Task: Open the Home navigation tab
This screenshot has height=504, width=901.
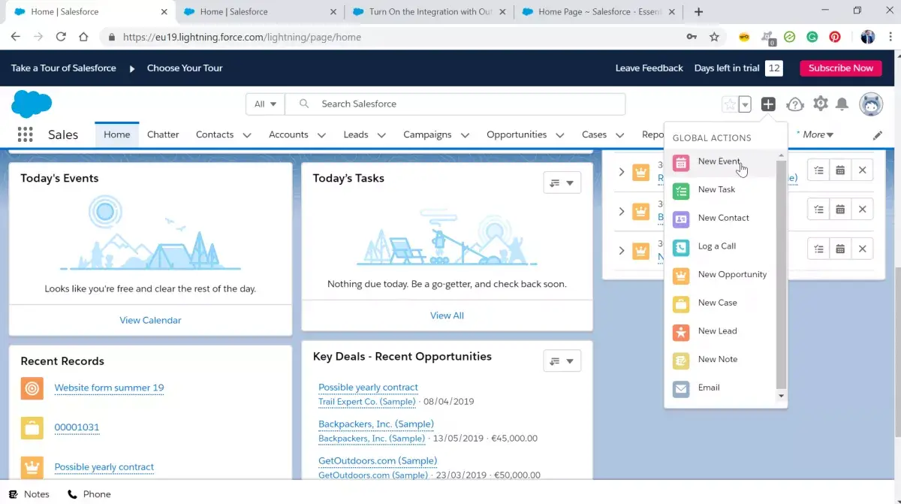Action: point(117,134)
